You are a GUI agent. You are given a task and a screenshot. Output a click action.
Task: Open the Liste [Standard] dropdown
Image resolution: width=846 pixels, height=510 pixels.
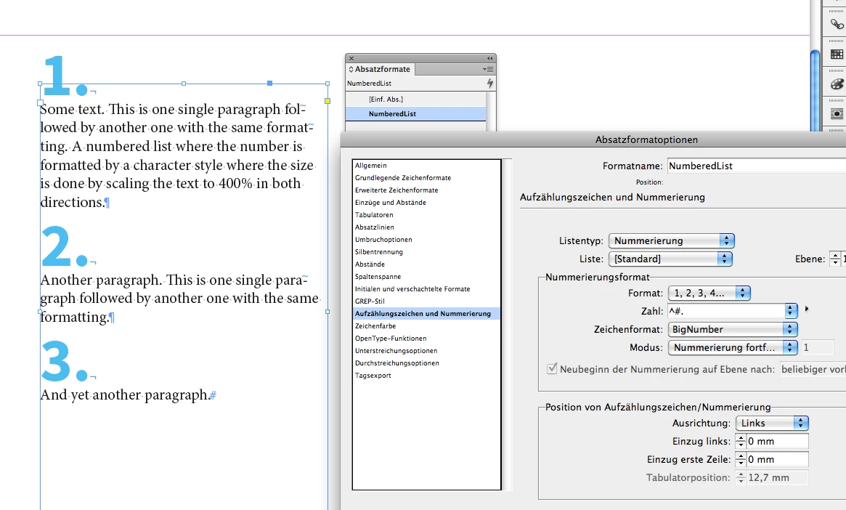point(670,259)
